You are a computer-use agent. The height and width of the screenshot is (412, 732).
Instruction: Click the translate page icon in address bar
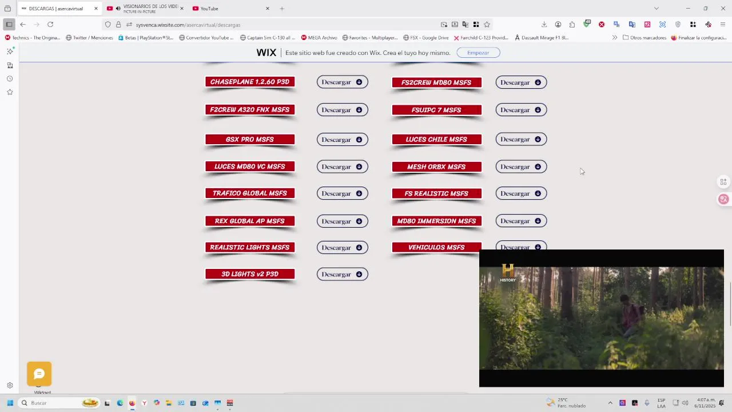click(x=466, y=25)
